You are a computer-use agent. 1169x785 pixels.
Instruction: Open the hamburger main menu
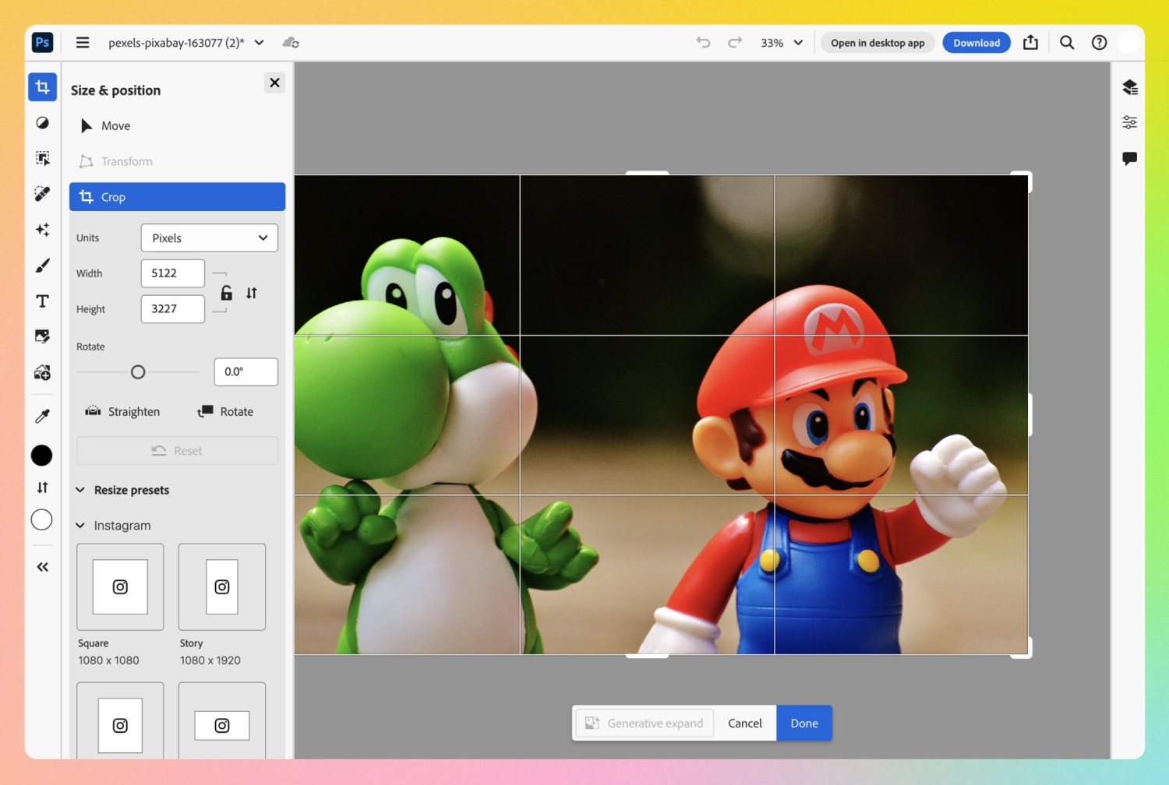click(83, 43)
